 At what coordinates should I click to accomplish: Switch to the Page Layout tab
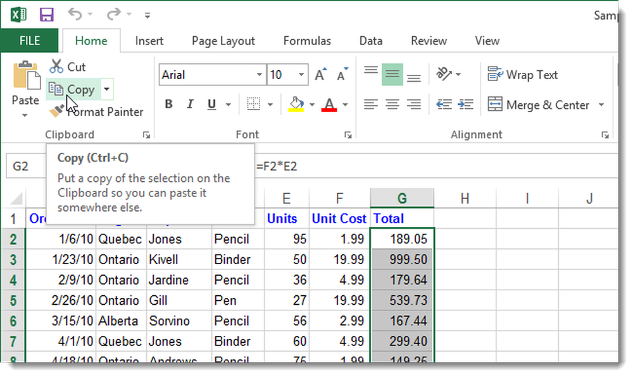tap(223, 41)
